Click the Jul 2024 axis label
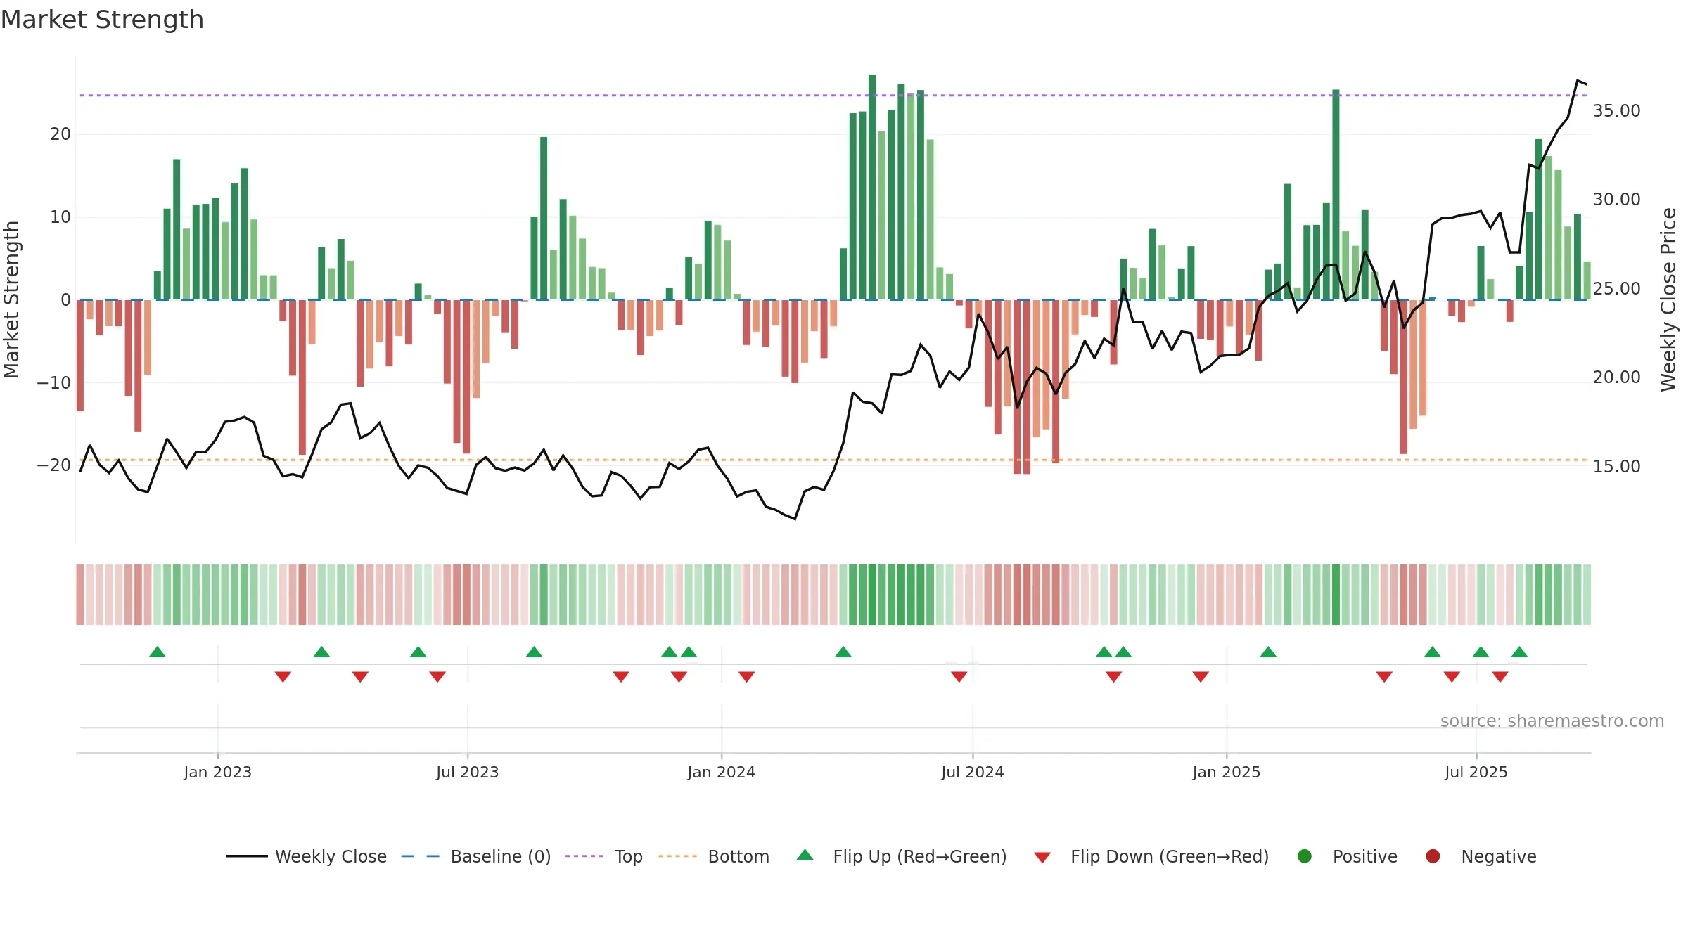 (x=973, y=772)
